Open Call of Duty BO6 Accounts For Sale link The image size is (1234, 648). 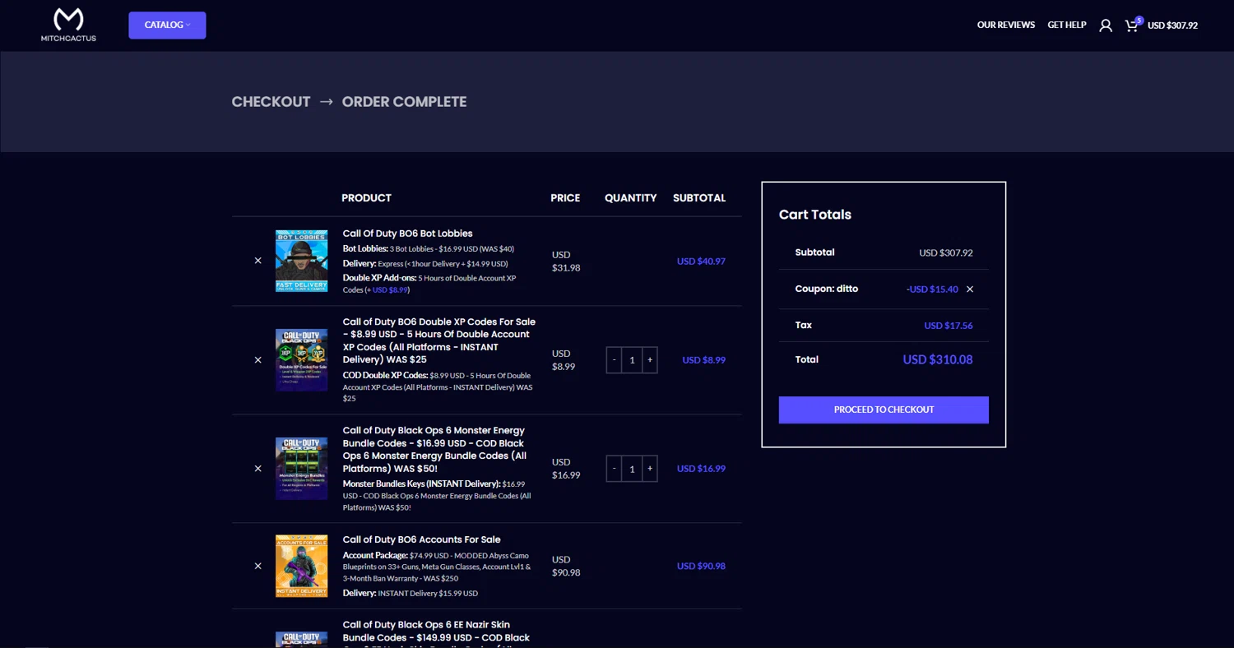tap(421, 539)
